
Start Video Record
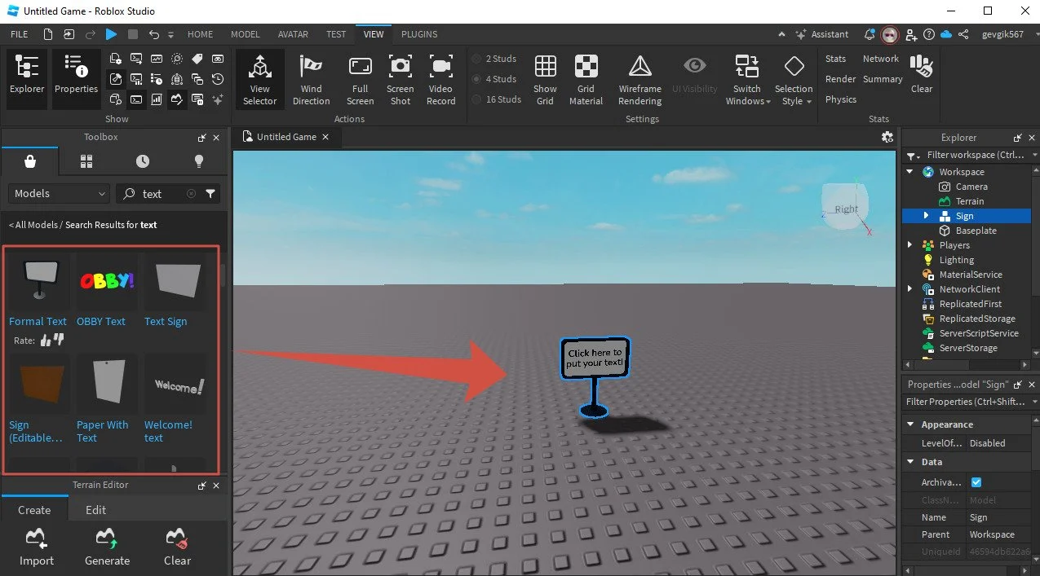pos(440,79)
